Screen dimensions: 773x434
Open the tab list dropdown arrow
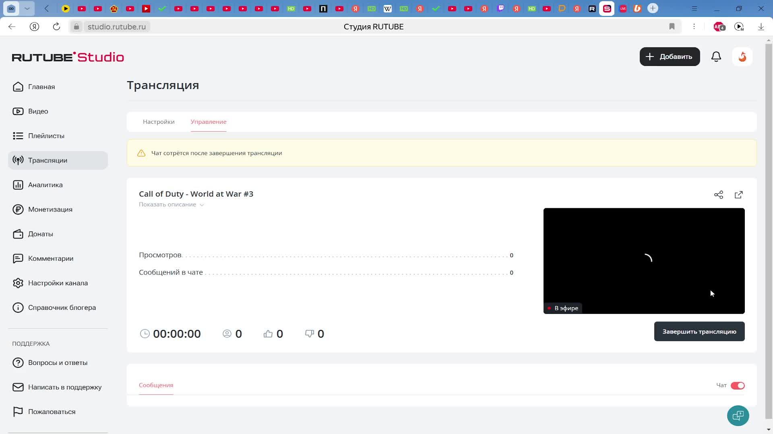click(x=27, y=8)
